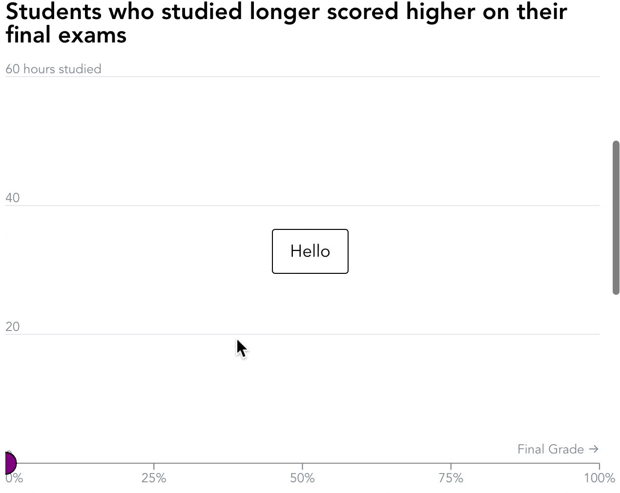
Task: Click the 25% x-axis tick label
Action: tap(154, 478)
